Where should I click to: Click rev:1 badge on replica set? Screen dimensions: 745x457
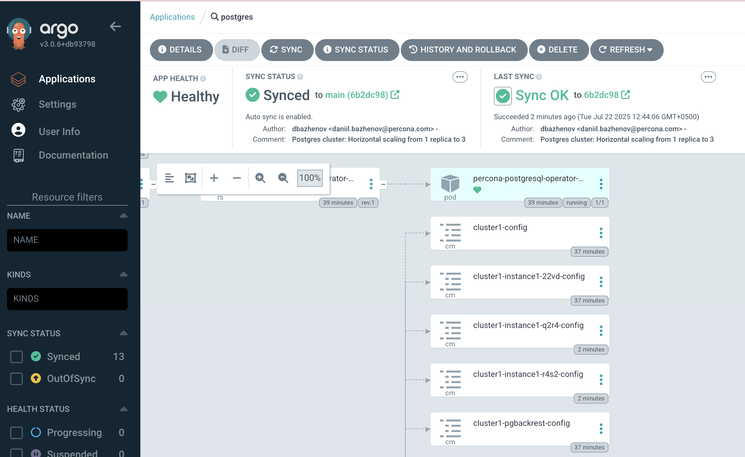(x=368, y=203)
